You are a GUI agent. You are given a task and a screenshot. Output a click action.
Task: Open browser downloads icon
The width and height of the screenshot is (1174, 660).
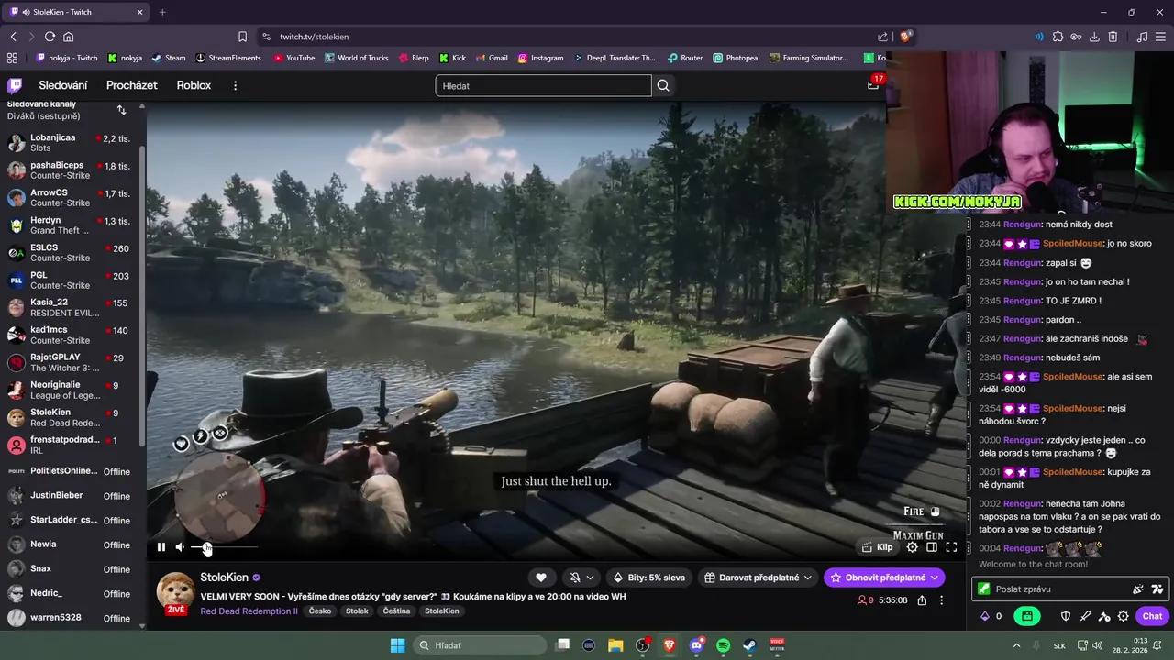(x=1094, y=37)
